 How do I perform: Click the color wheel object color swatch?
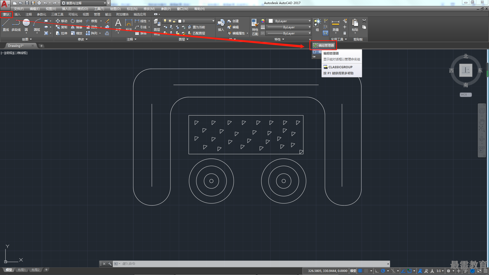263,21
